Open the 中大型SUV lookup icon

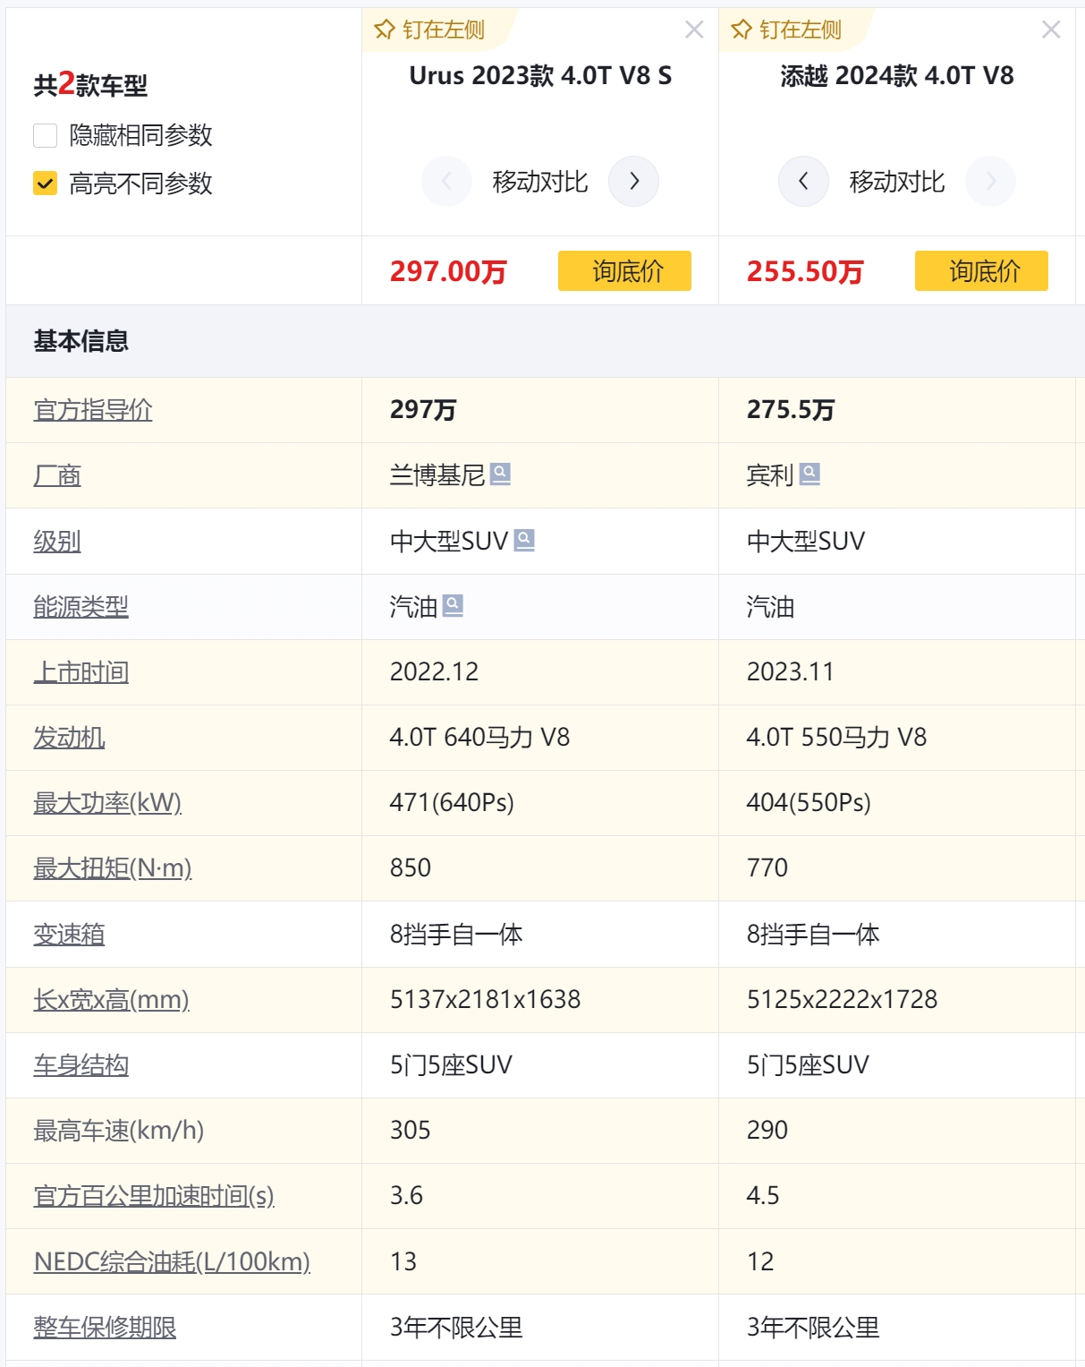click(525, 540)
